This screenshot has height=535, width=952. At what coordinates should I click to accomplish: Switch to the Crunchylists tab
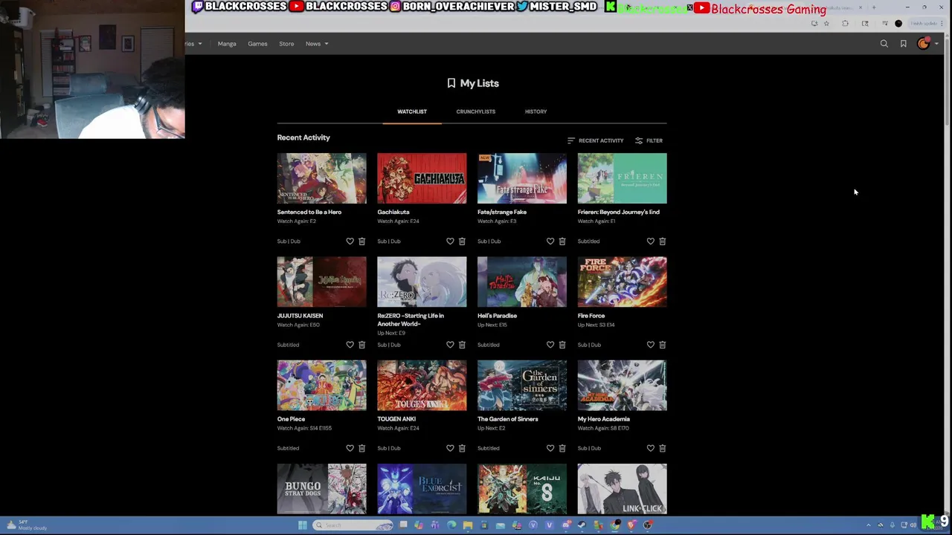(476, 111)
